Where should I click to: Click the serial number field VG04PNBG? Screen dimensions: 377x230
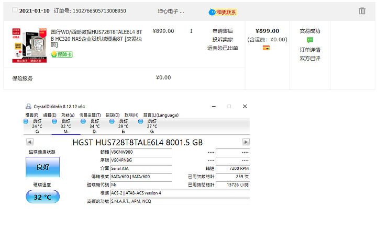(x=141, y=160)
